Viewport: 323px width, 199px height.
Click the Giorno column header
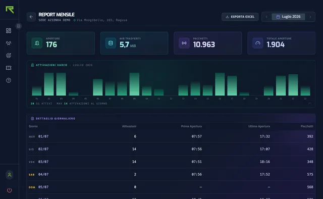click(x=33, y=126)
